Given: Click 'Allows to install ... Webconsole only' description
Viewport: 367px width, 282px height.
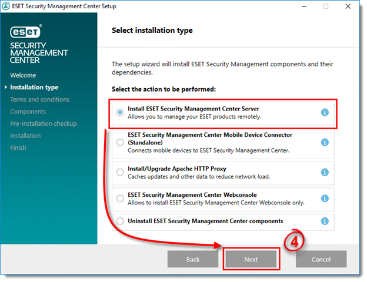Looking at the screenshot, I should click(216, 203).
